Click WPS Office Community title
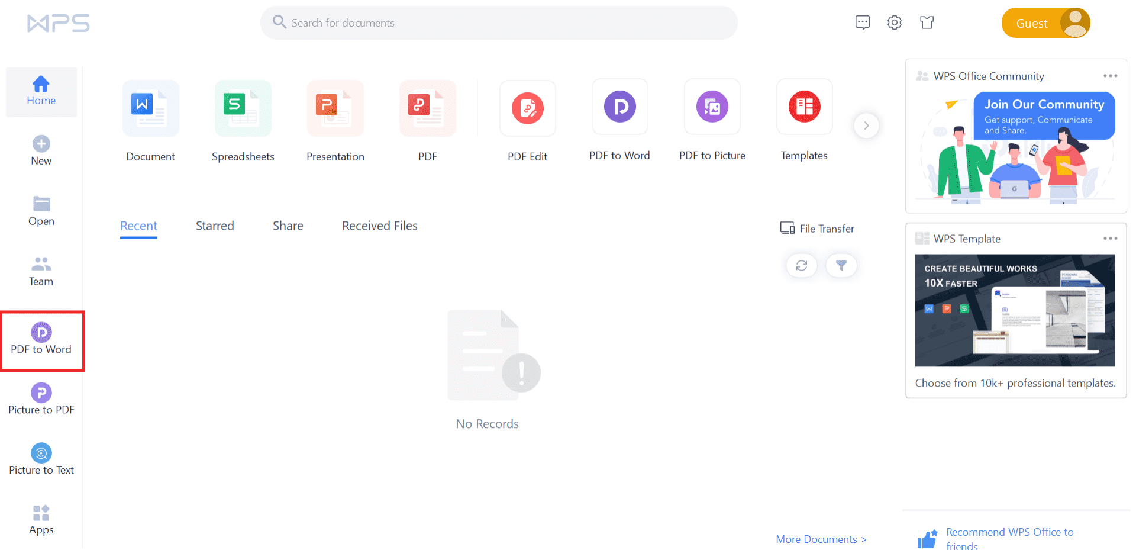This screenshot has height=550, width=1136. click(x=989, y=76)
